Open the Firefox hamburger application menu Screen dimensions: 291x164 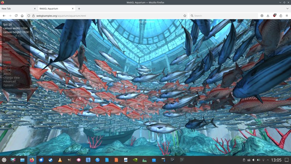coord(287,16)
